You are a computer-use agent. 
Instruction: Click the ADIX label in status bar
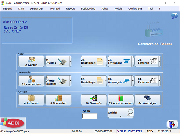click(x=150, y=131)
